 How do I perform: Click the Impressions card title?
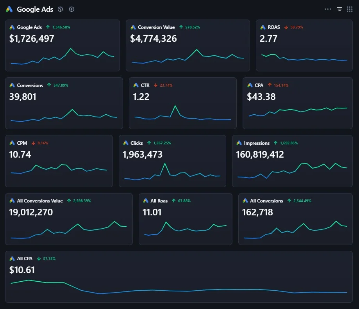(x=257, y=143)
